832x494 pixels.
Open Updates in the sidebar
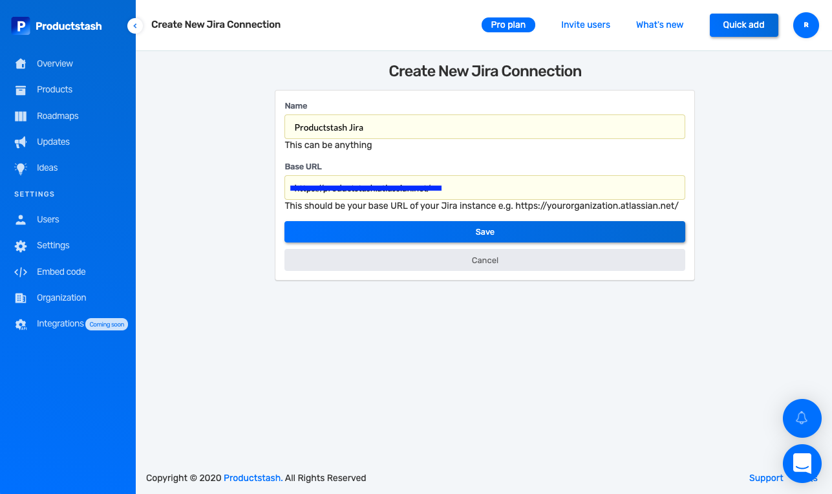pos(53,142)
